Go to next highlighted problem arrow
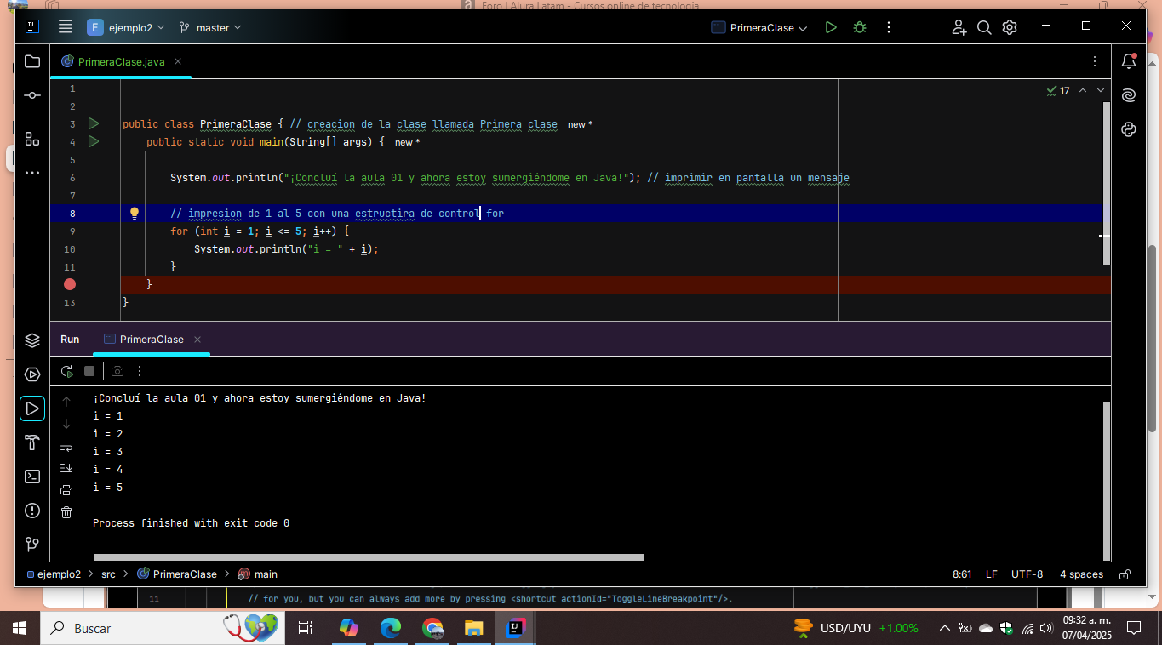This screenshot has width=1162, height=645. (1101, 90)
